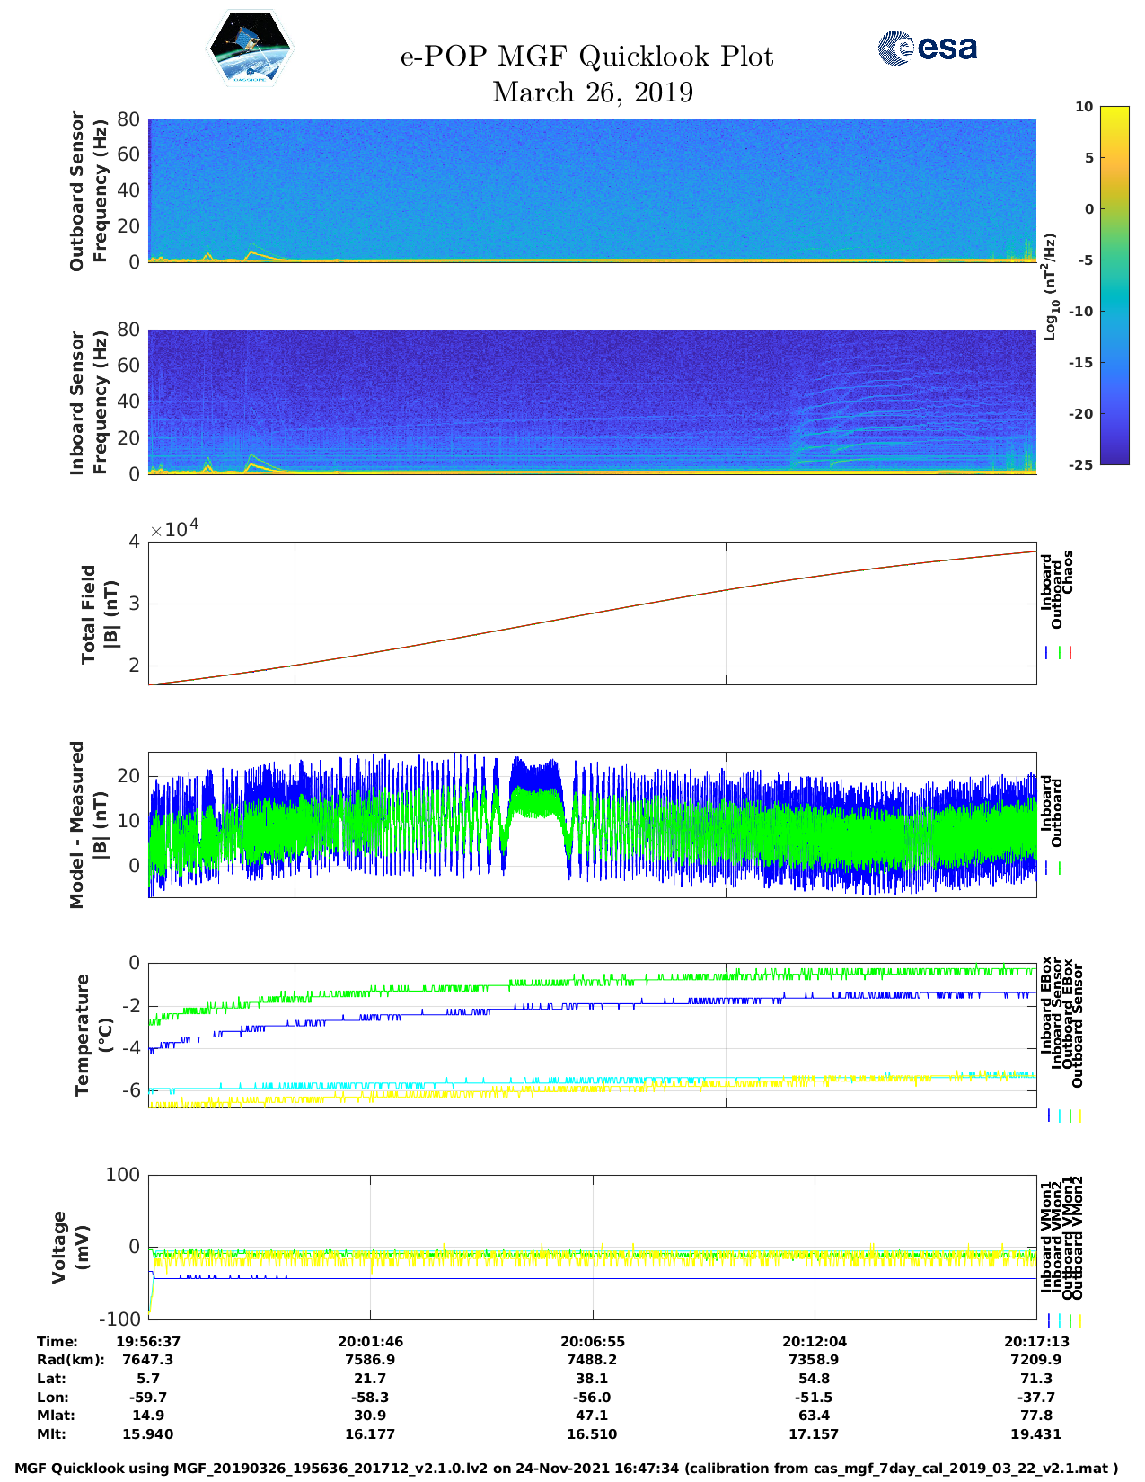Click the March 26, 2019 date text

592,93
